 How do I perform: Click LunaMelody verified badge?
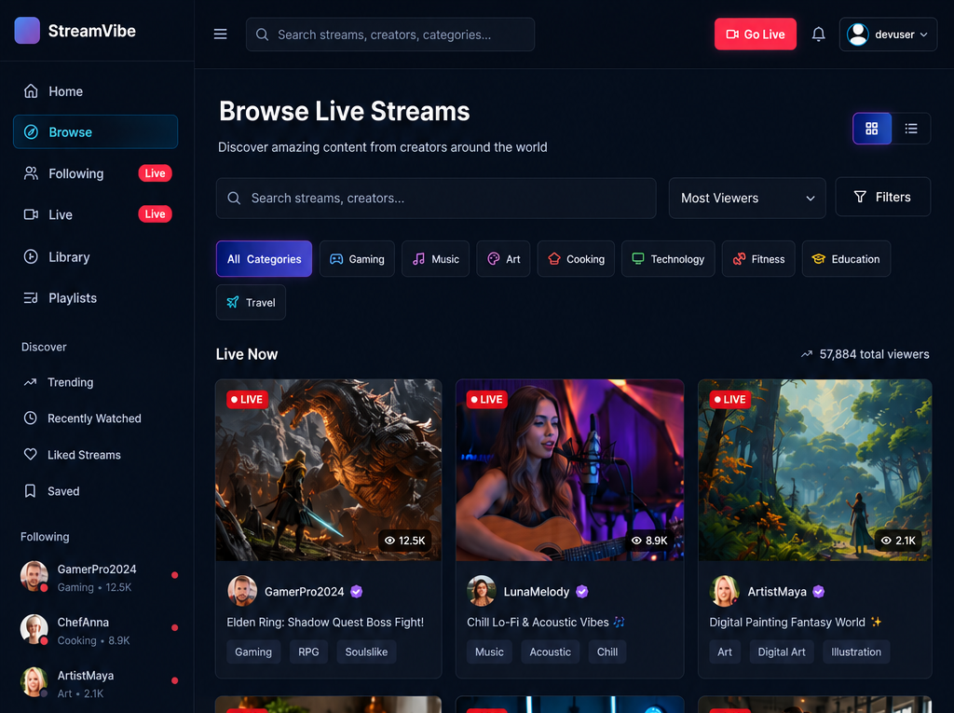coord(581,591)
